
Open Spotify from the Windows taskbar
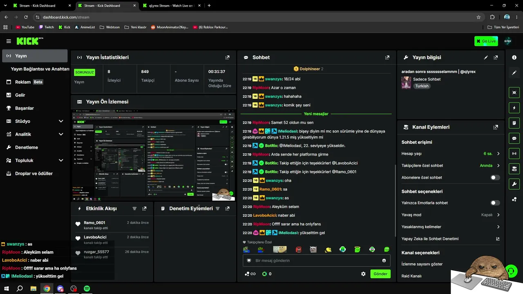point(87,288)
